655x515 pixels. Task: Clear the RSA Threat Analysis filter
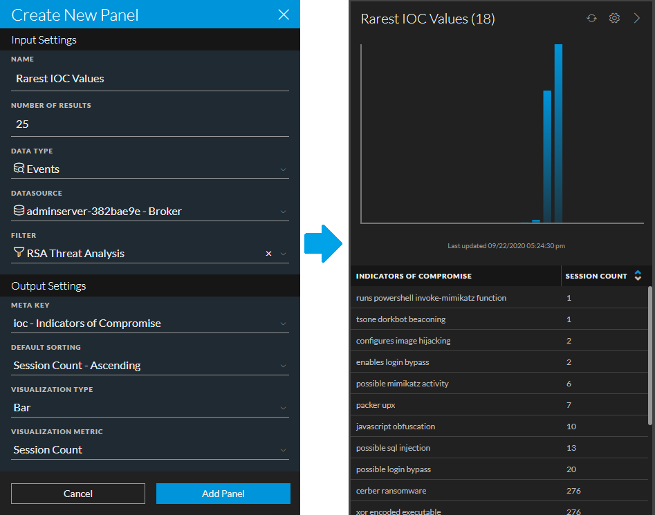point(269,254)
